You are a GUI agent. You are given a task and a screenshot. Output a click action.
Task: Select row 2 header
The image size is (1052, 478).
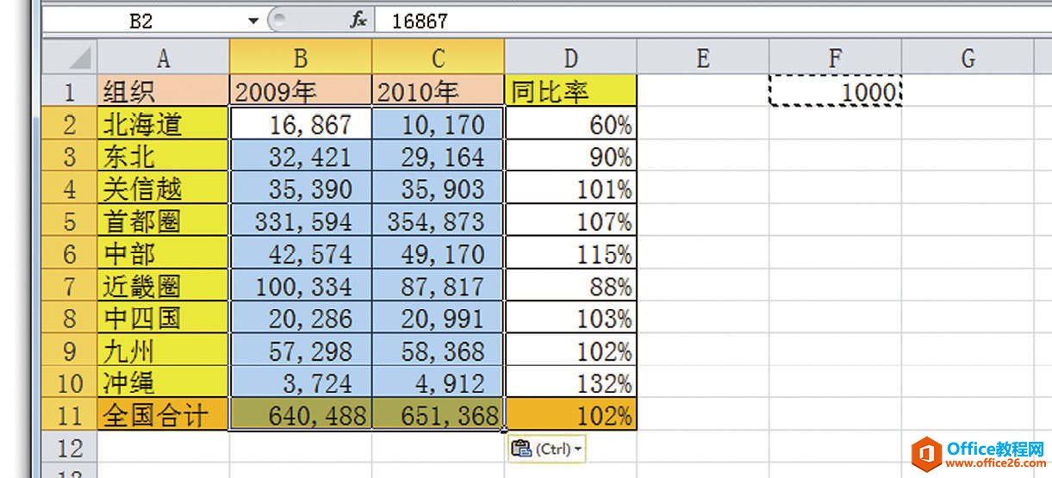70,124
